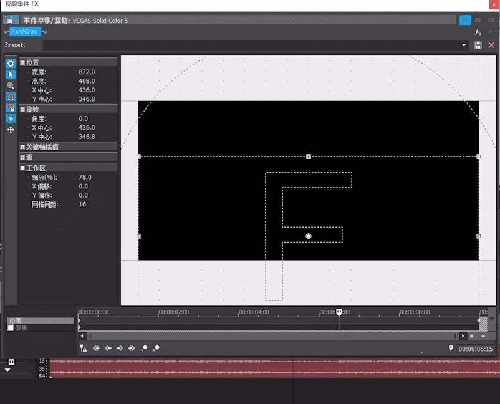This screenshot has width=500, height=404.
Task: Open the Pan/Crop show properties gear icon
Action: [x=11, y=64]
